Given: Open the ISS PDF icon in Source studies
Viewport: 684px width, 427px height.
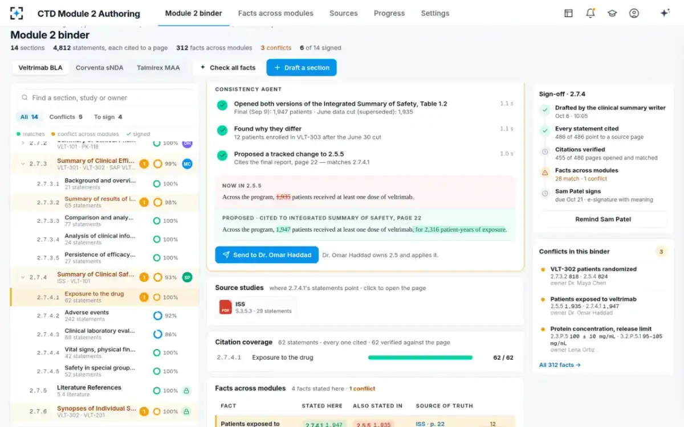Looking at the screenshot, I should click(226, 307).
